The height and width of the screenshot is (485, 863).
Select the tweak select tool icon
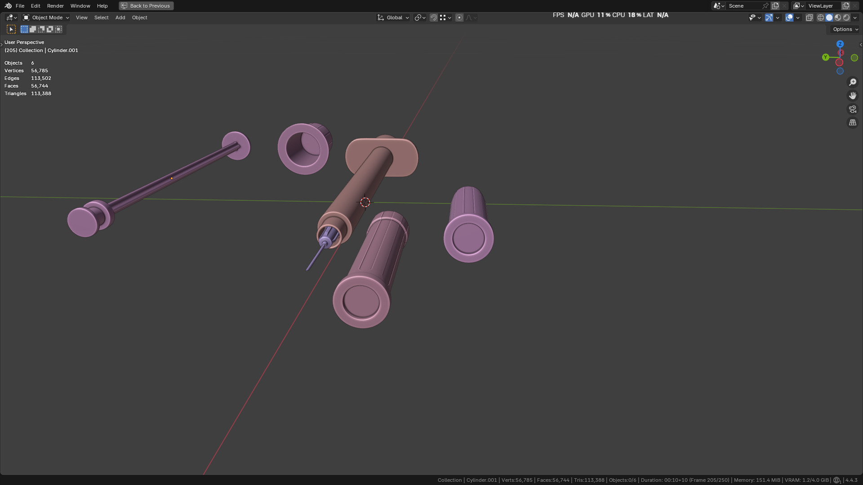tap(11, 29)
